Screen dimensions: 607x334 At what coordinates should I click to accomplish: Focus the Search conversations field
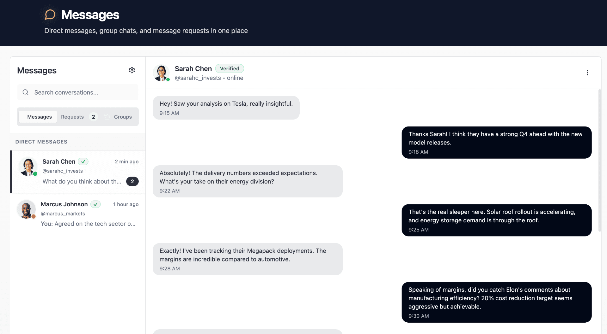click(78, 92)
